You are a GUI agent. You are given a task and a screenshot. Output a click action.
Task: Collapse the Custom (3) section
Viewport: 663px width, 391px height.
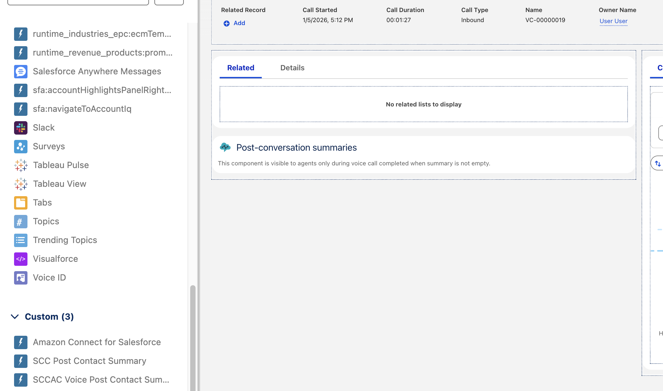click(15, 317)
